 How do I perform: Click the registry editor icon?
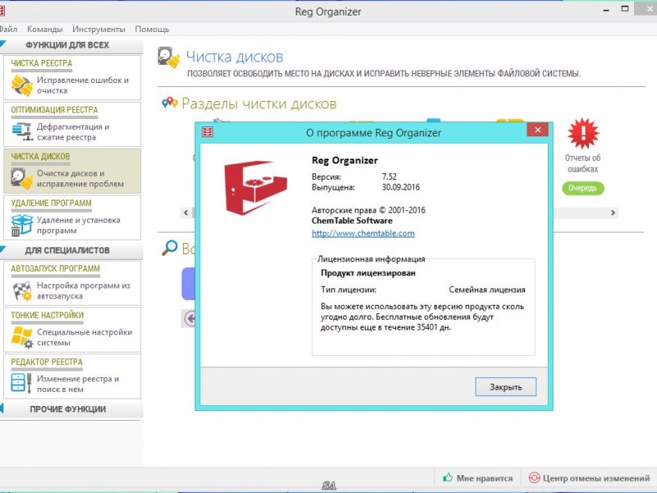tap(21, 383)
